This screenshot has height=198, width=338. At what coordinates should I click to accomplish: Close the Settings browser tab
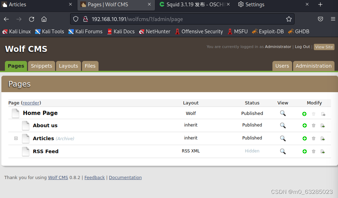coord(307,4)
